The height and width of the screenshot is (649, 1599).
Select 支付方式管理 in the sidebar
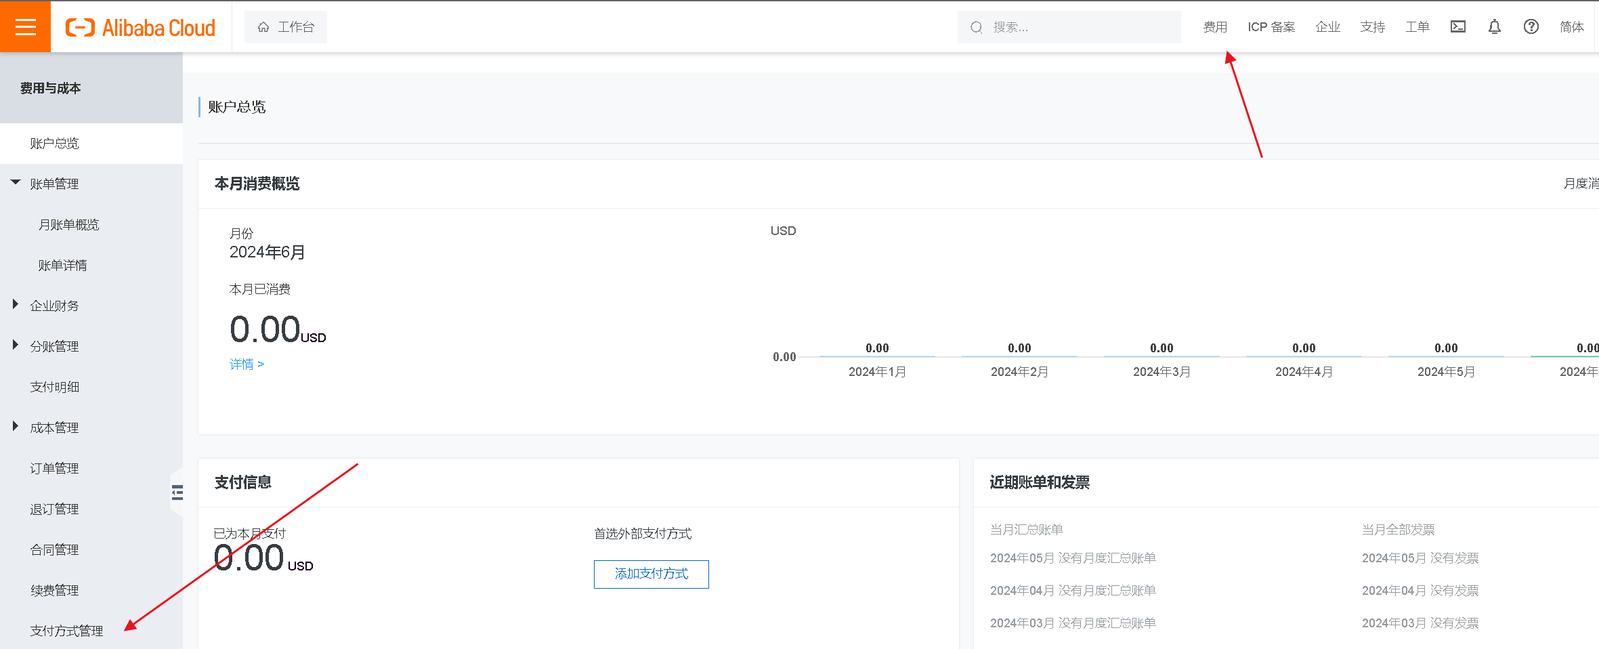[x=66, y=631]
